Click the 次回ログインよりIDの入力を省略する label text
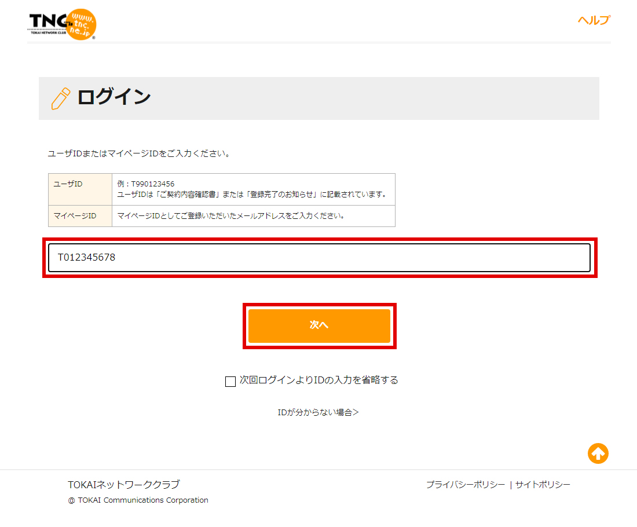The width and height of the screenshot is (637, 527). tap(318, 380)
